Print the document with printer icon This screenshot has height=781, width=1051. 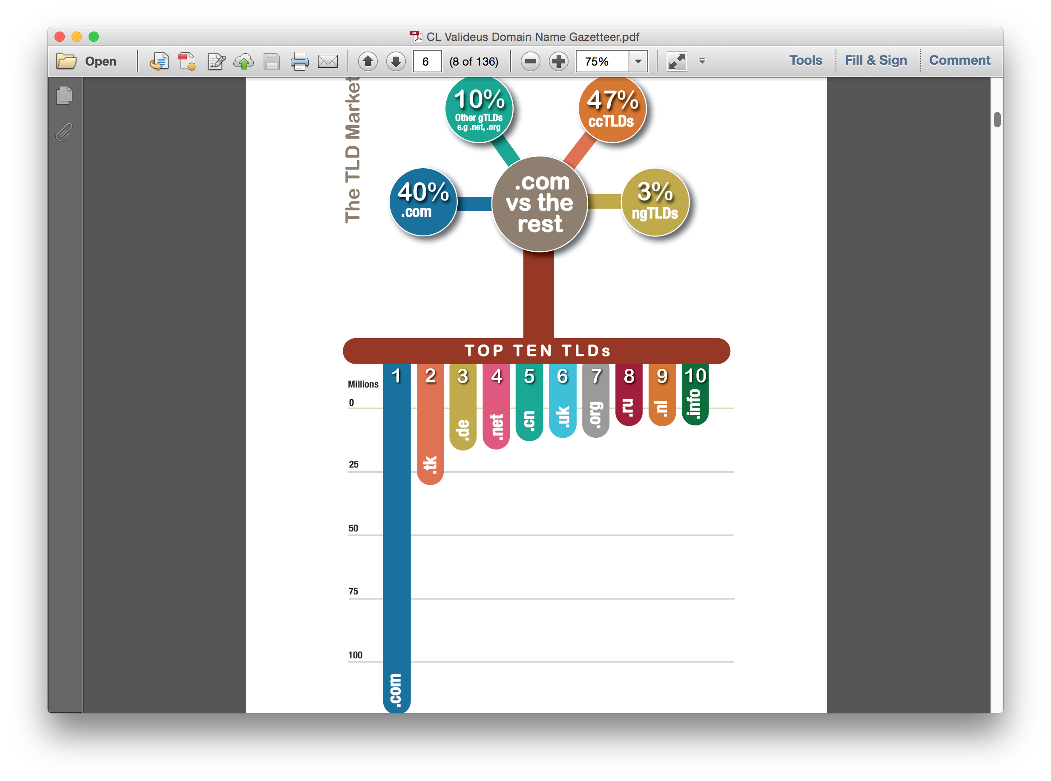pyautogui.click(x=299, y=61)
